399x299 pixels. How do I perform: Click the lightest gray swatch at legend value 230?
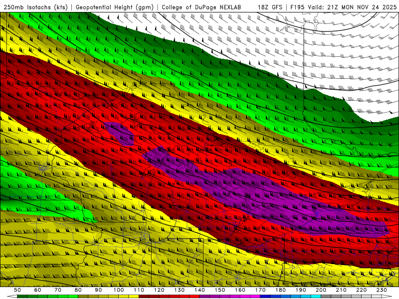pos(377,297)
